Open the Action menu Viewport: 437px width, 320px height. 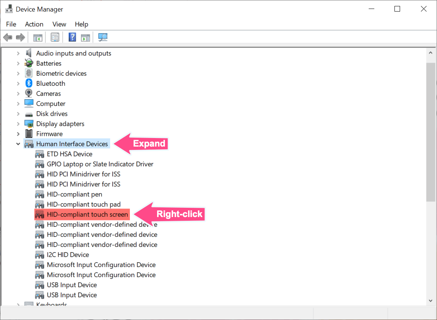pos(34,24)
